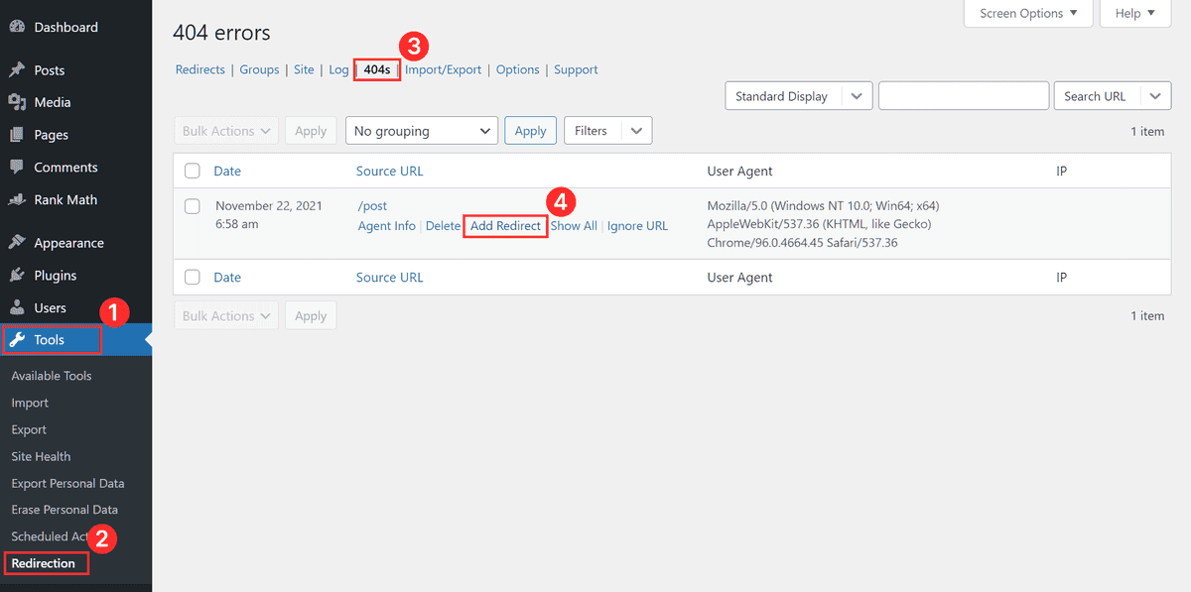Click the Media library icon
1191x592 pixels.
point(17,102)
